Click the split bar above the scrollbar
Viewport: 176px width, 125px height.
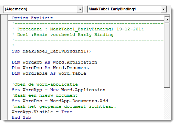click(x=167, y=16)
